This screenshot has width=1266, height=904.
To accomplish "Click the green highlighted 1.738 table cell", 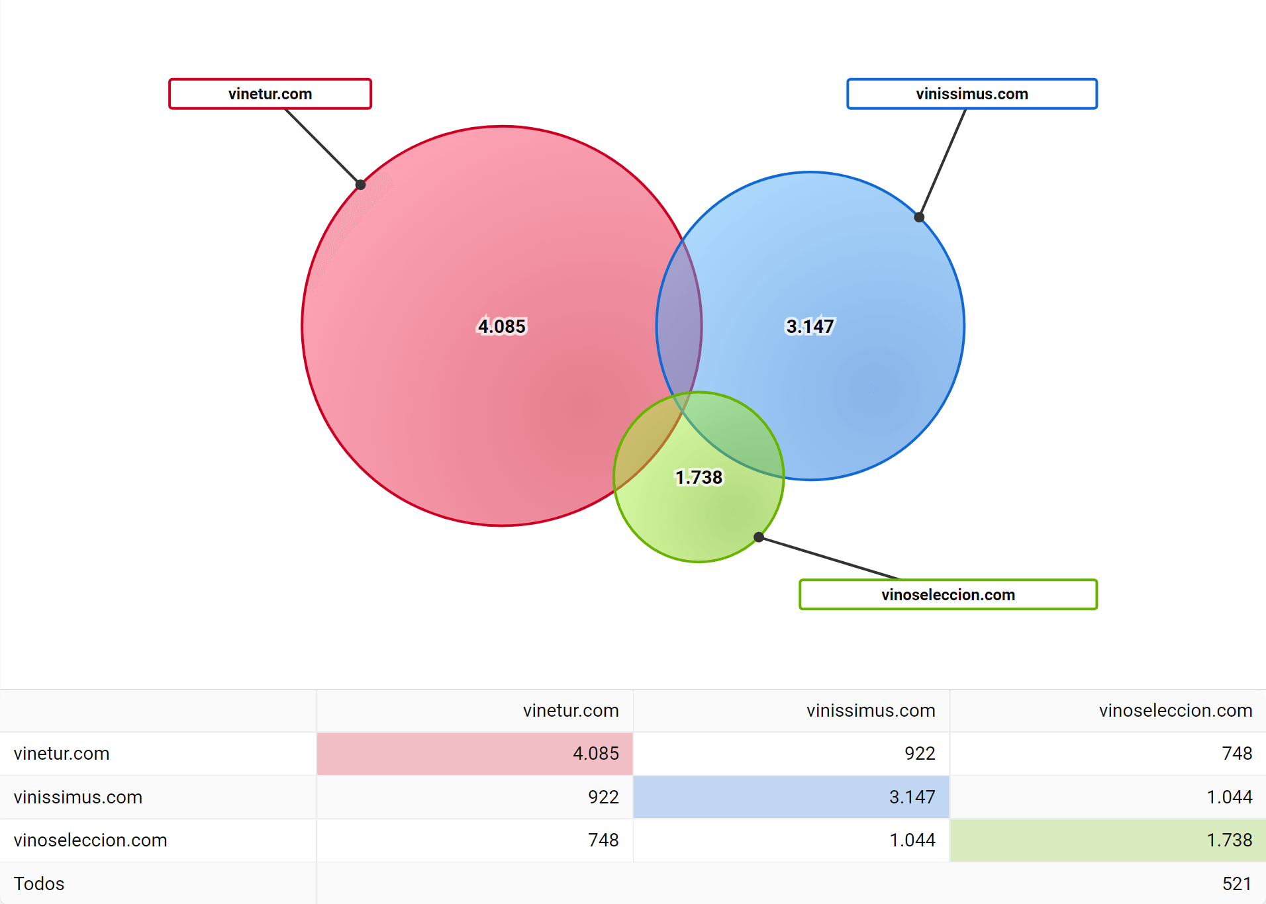I will pyautogui.click(x=1108, y=840).
